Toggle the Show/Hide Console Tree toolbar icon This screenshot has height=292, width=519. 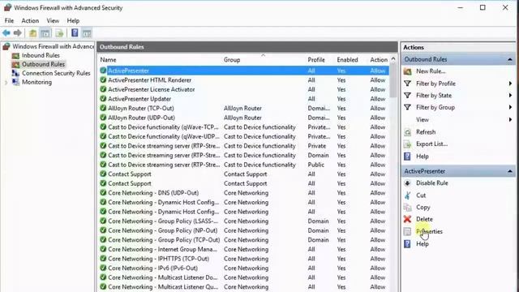(x=45, y=33)
